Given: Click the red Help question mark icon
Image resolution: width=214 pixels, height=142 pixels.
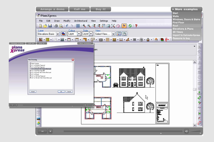Looking at the screenshot, I should pyautogui.click(x=136, y=26).
